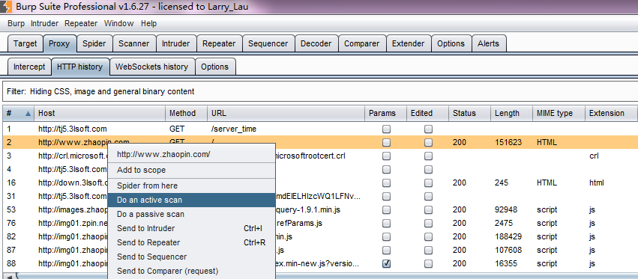Viewport: 638px width, 279px height.
Task: Sort by the Params column header
Action: point(385,113)
